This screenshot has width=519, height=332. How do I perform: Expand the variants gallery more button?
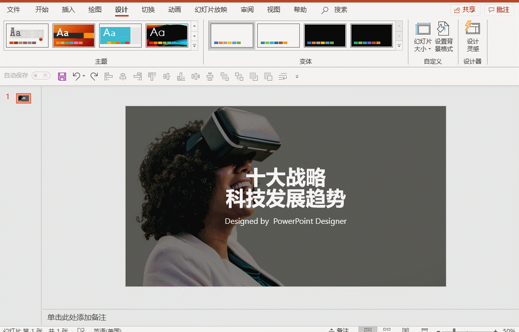click(x=399, y=46)
